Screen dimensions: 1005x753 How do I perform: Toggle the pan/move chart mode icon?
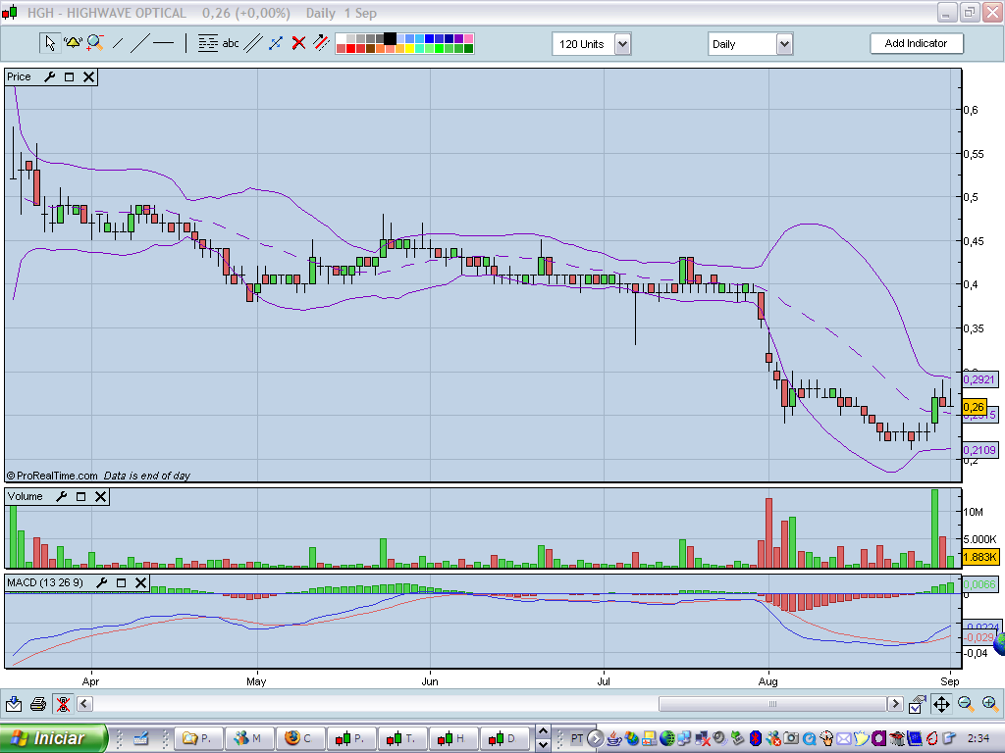coord(940,704)
